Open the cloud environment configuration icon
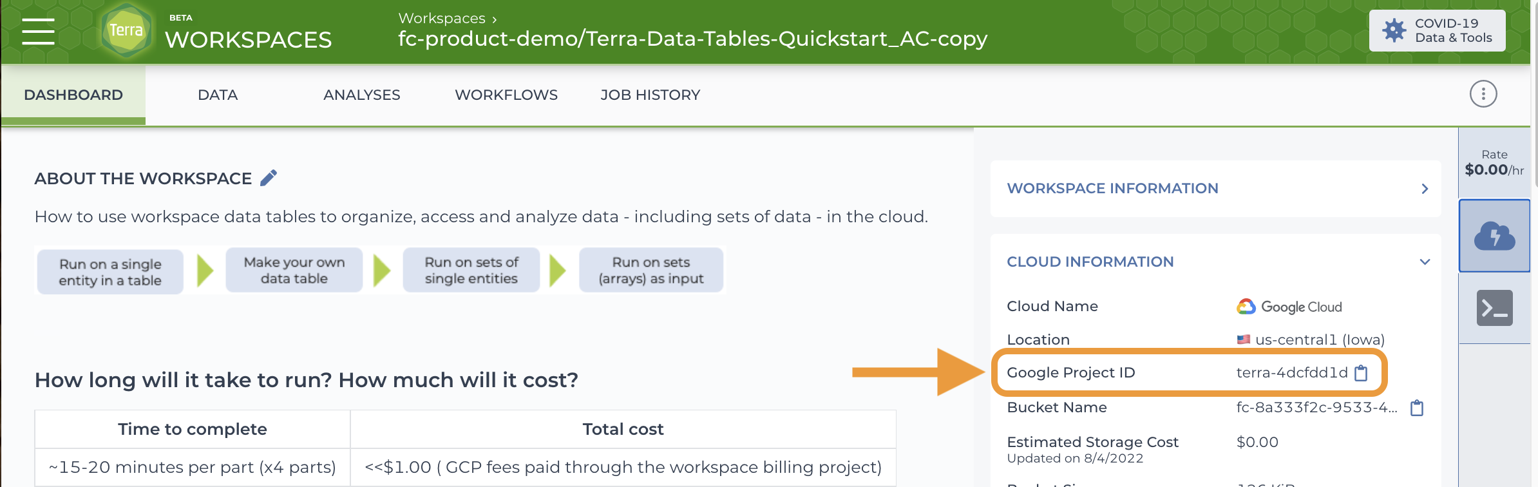This screenshot has height=487, width=1538. coord(1494,236)
